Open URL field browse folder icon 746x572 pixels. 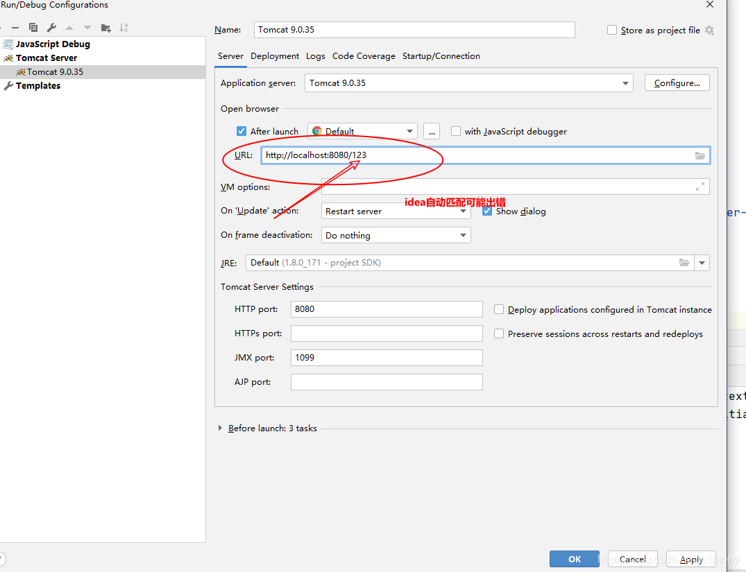click(x=700, y=155)
